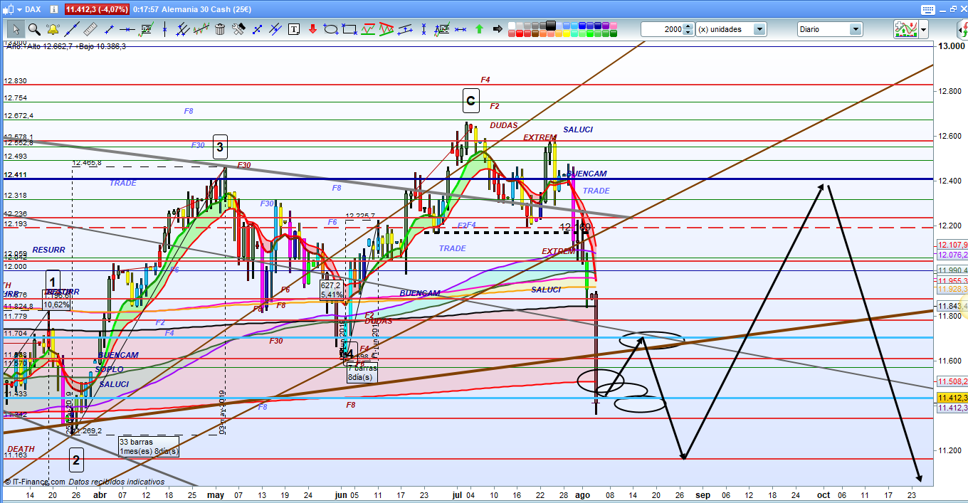Select the ruler measurement tool
Viewport: 968px width, 503px height.
(90, 29)
